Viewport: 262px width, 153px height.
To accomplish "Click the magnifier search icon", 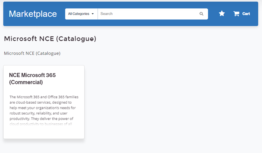I will coord(201,14).
